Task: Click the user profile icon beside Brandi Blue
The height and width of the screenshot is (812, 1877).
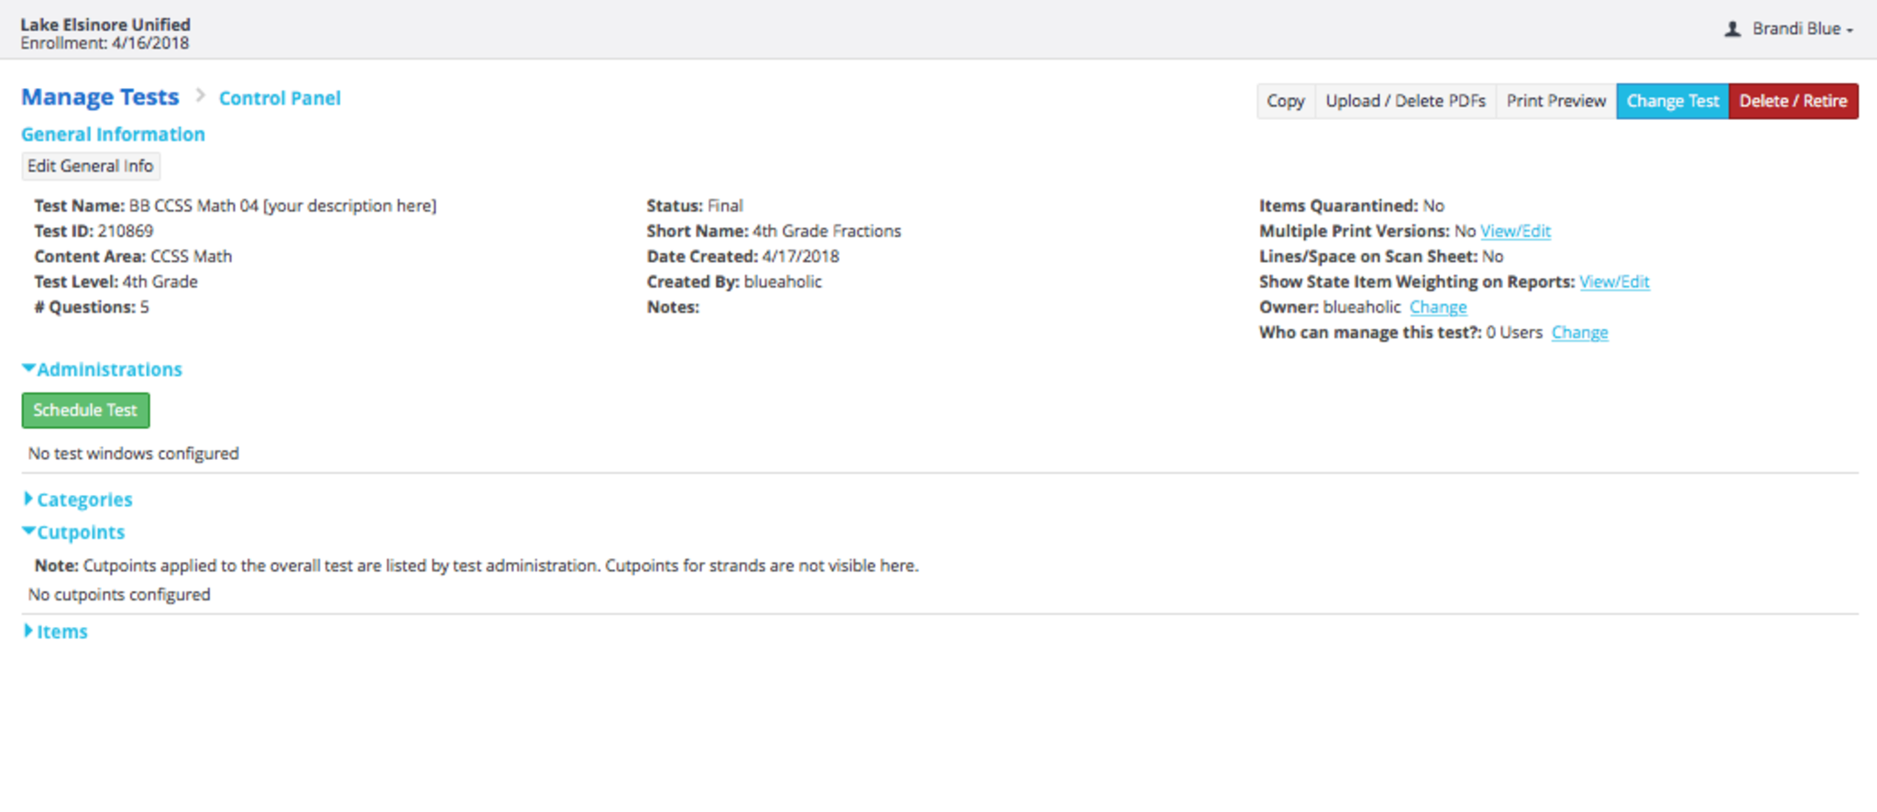Action: click(1732, 29)
